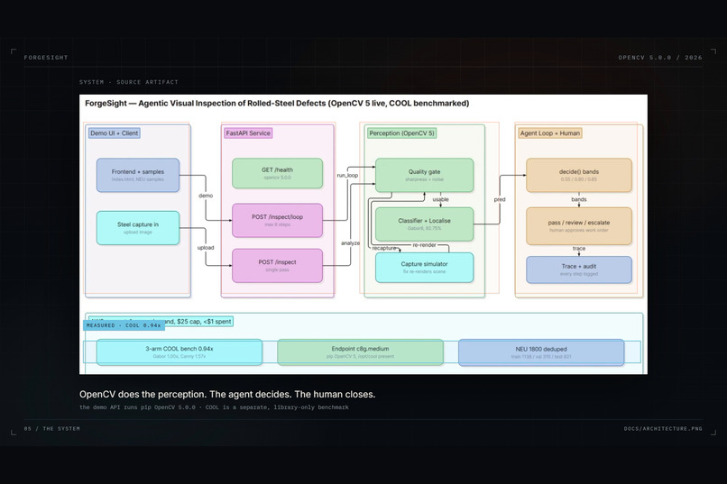Click the 'the demo API runs pip OpenCV' subcaption
This screenshot has height=484, width=727.
[214, 407]
